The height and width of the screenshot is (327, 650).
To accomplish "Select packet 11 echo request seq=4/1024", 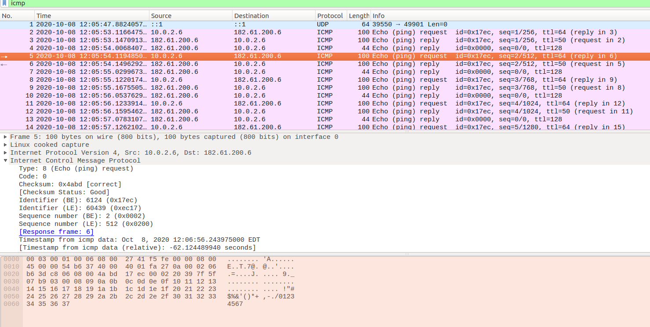I will click(x=325, y=104).
